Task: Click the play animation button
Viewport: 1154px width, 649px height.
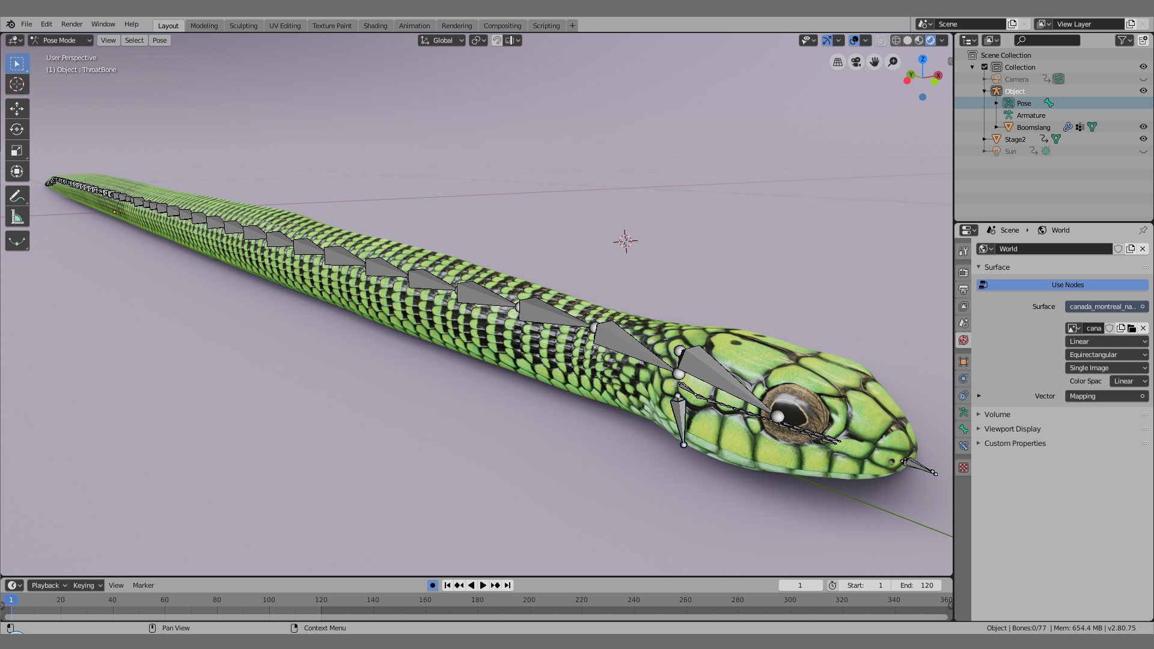Action: click(483, 585)
